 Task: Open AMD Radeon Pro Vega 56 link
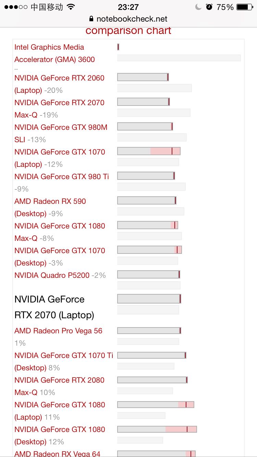click(x=58, y=331)
